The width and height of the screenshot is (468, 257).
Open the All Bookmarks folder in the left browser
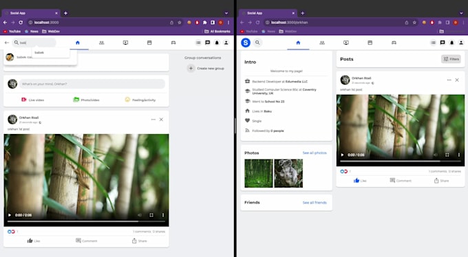[x=217, y=32]
